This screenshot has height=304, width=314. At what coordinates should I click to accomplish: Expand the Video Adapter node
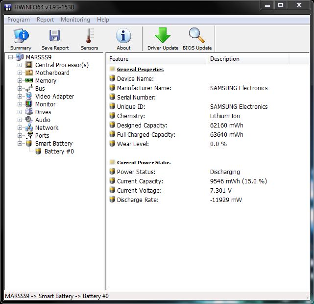tap(20, 97)
